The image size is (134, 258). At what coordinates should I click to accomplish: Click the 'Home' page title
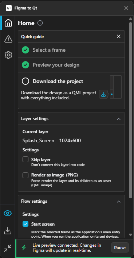point(26,23)
